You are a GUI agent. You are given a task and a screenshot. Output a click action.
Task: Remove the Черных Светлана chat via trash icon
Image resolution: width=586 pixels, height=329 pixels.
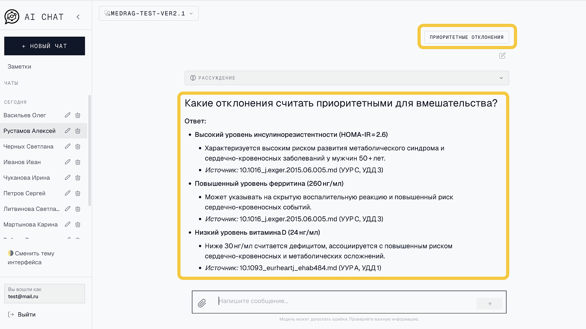78,147
